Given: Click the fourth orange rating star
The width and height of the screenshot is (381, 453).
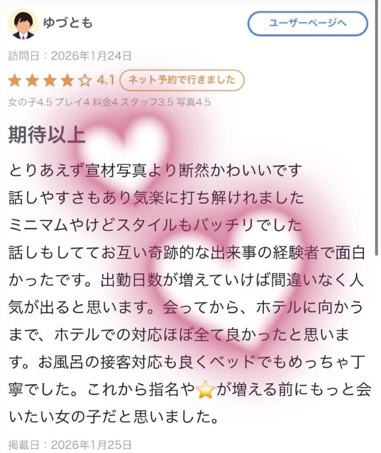Looking at the screenshot, I should point(67,81).
